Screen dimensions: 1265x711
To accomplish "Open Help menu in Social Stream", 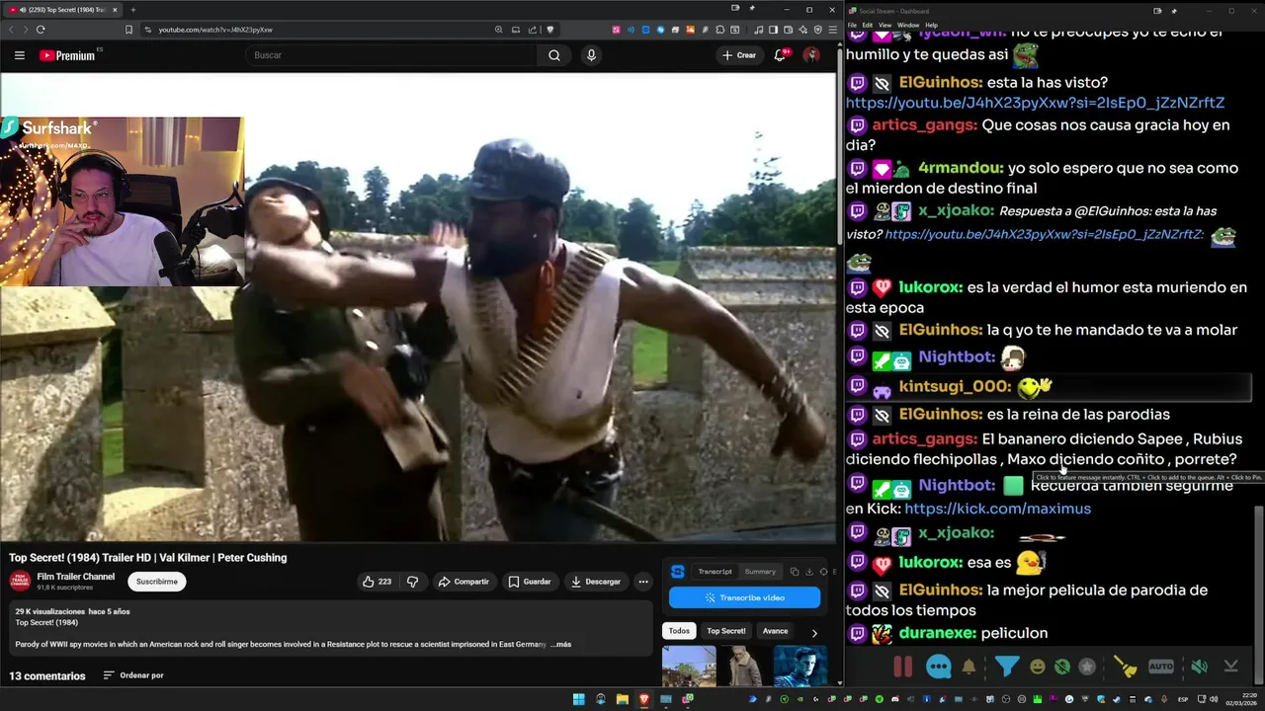I will (931, 25).
